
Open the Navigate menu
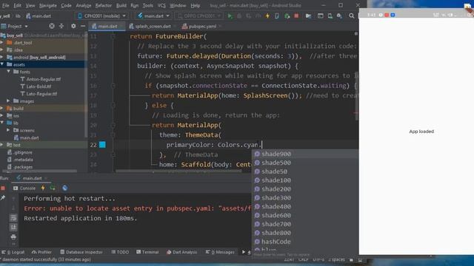(47, 5)
